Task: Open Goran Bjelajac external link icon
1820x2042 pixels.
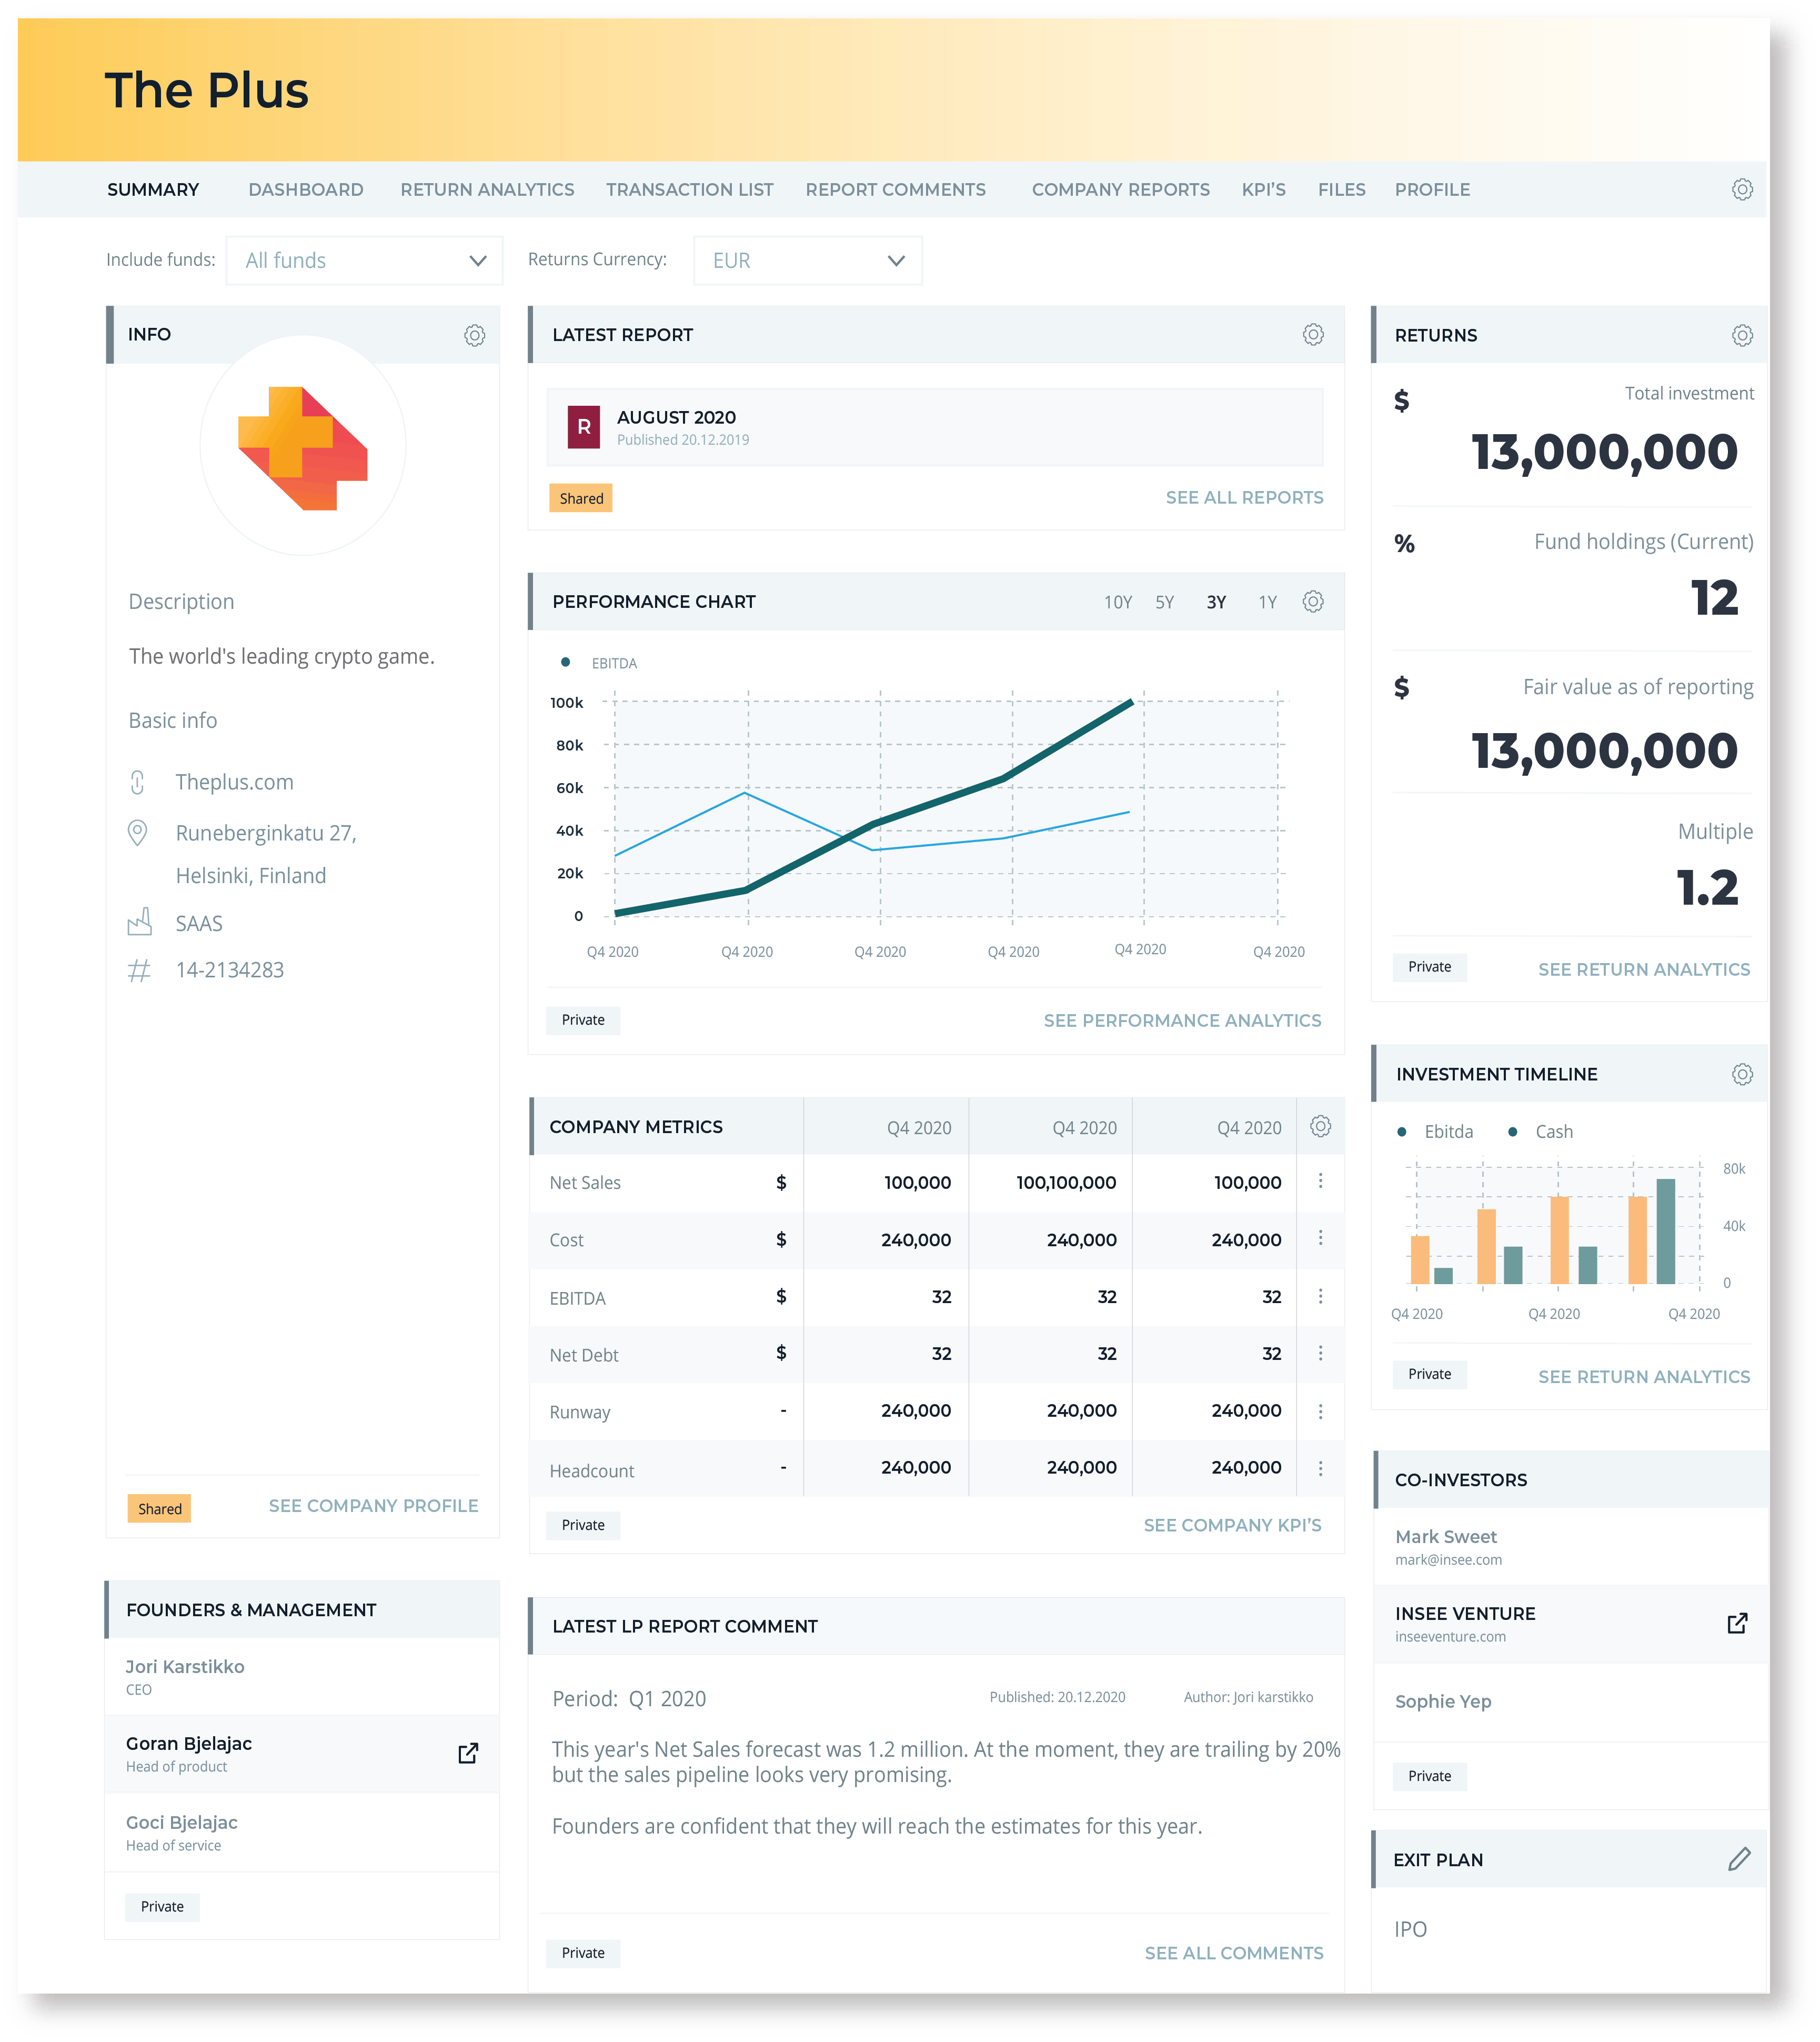Action: click(x=467, y=1753)
